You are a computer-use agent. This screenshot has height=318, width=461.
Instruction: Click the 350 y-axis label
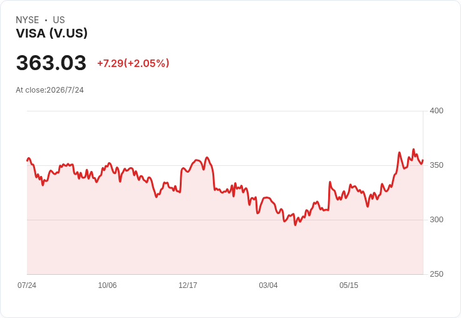(437, 165)
